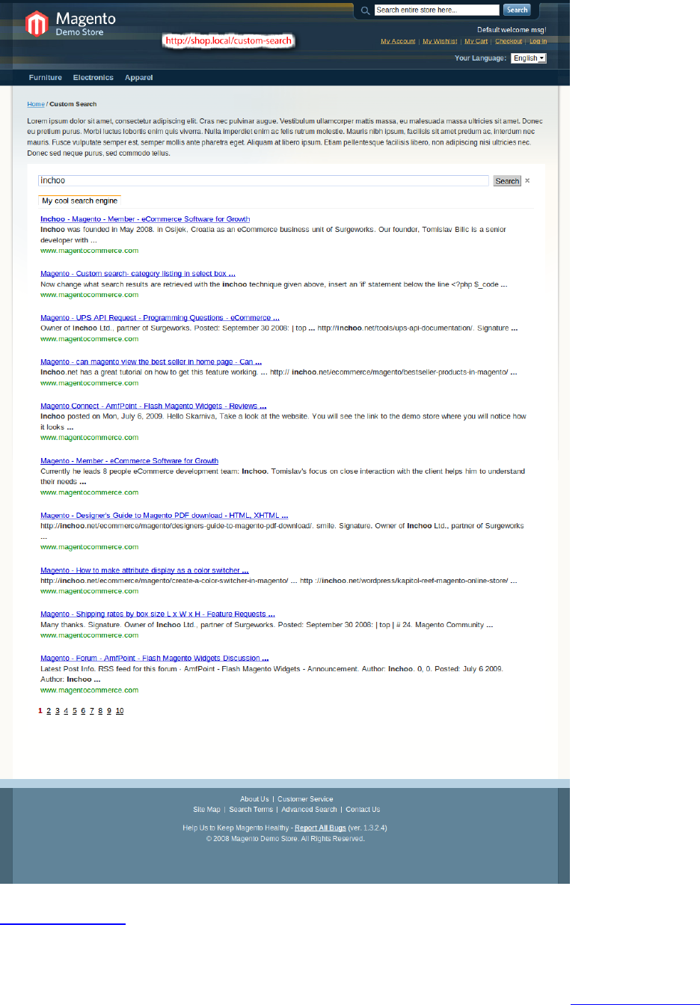Open 'can magento view the best seller' result
This screenshot has width=700, height=1005.
click(151, 362)
